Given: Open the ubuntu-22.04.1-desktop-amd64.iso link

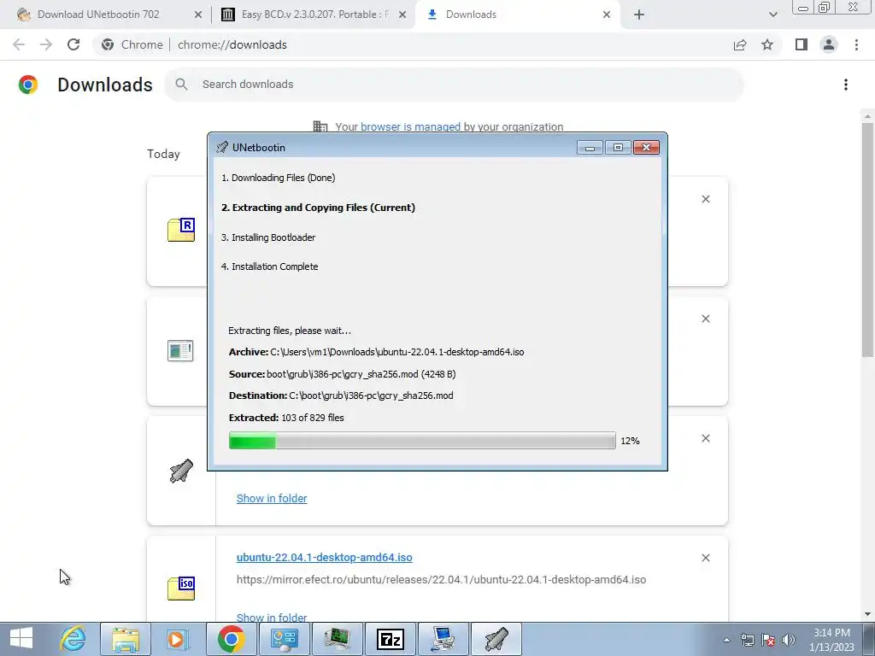Looking at the screenshot, I should point(324,557).
